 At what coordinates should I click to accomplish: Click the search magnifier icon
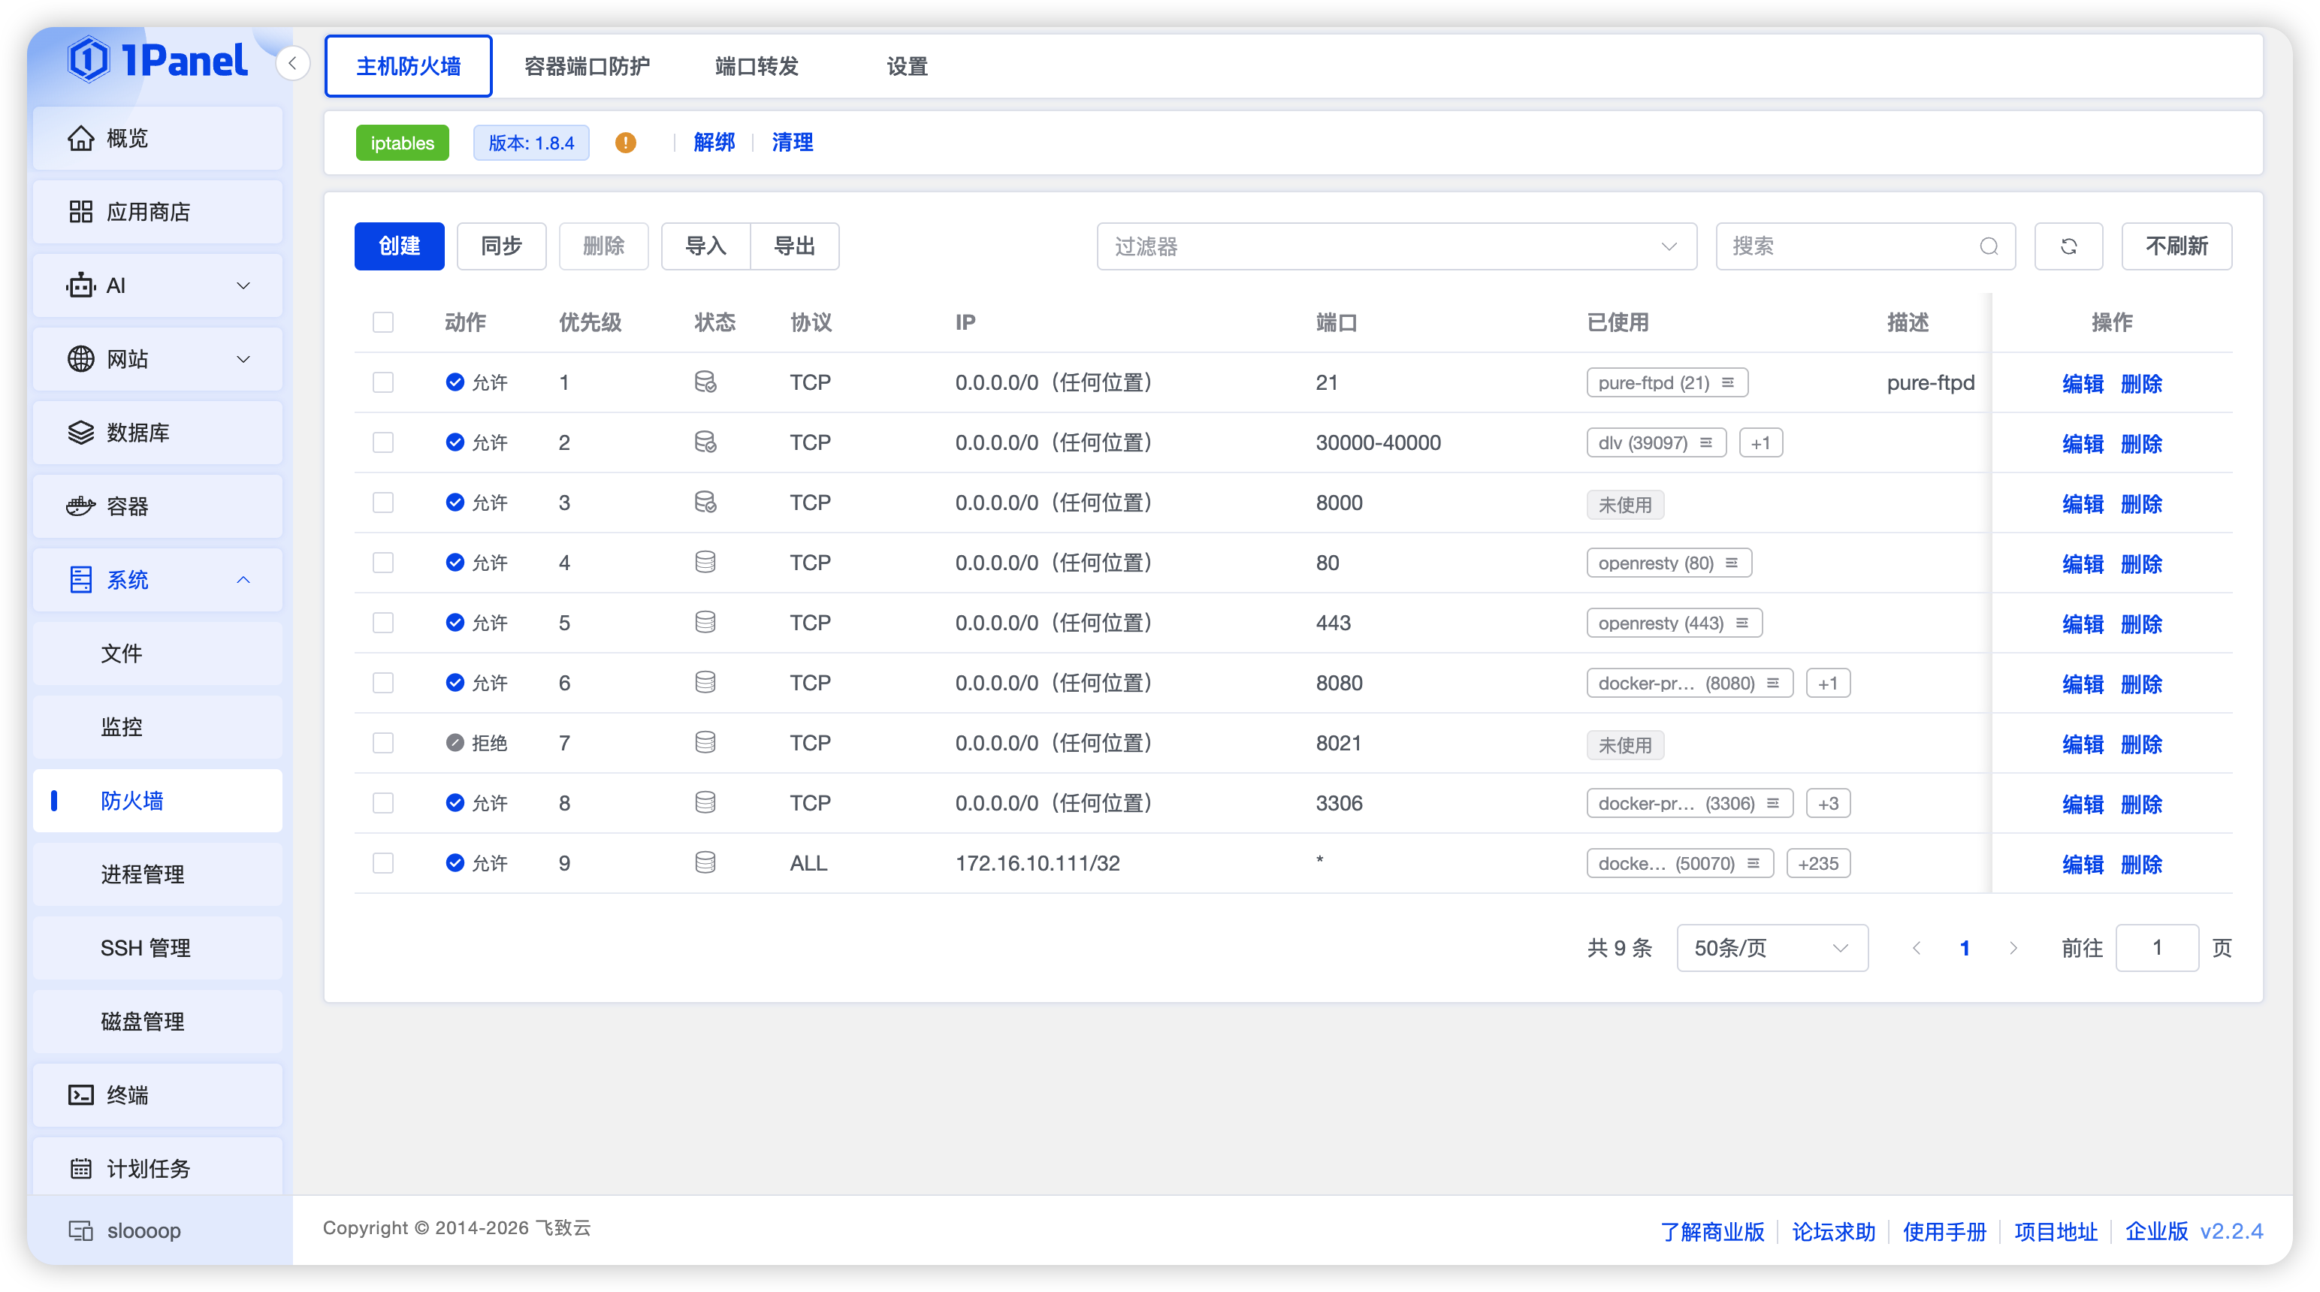click(1989, 246)
